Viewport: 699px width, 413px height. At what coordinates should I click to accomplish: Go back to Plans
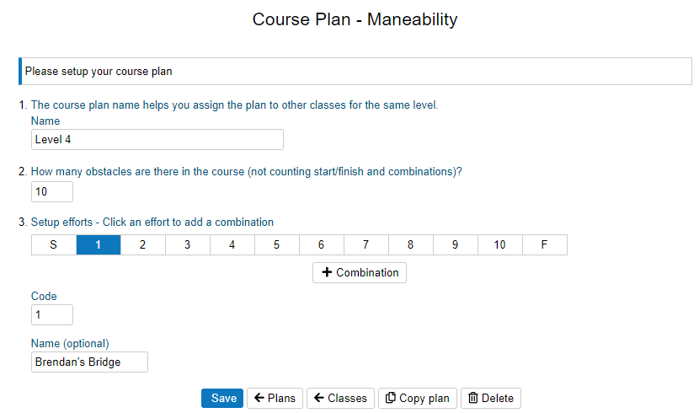pyautogui.click(x=275, y=398)
